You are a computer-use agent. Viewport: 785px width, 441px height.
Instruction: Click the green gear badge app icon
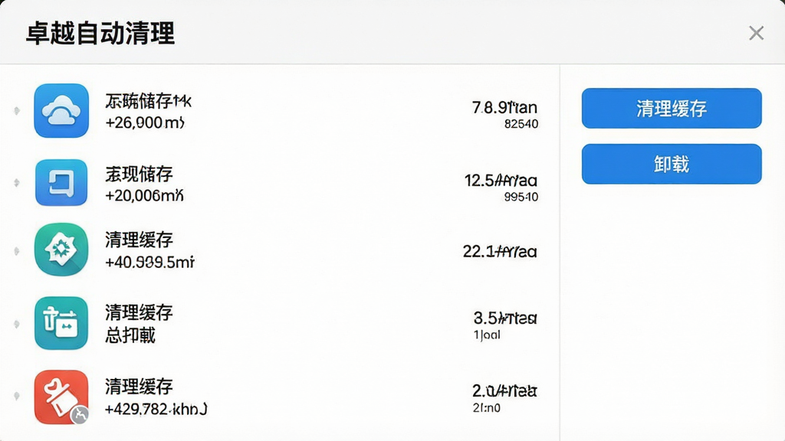[x=61, y=250]
